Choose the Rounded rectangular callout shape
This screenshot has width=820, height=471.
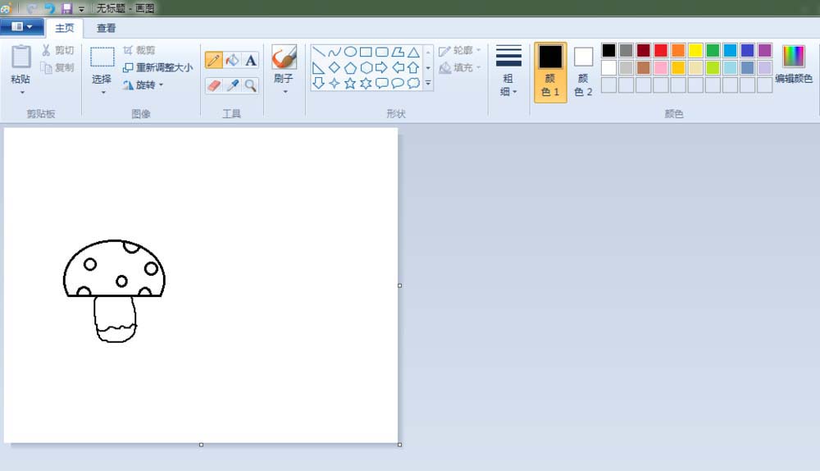(x=382, y=83)
